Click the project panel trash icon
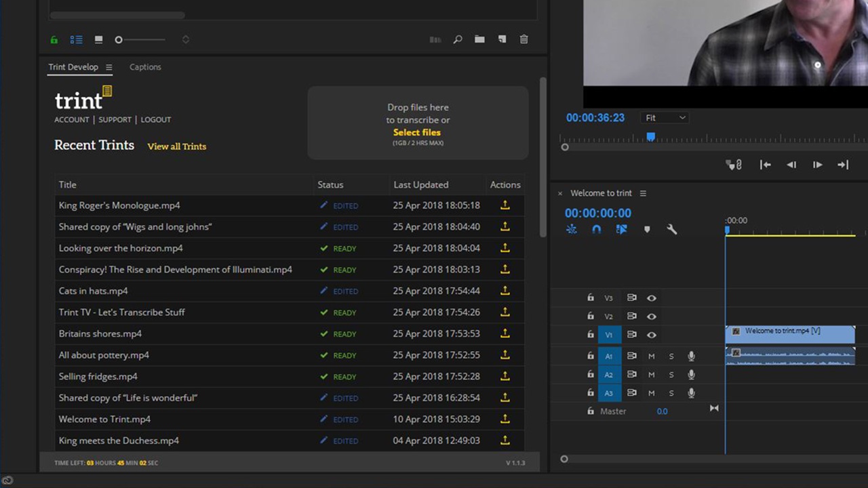This screenshot has height=488, width=868. pyautogui.click(x=524, y=39)
